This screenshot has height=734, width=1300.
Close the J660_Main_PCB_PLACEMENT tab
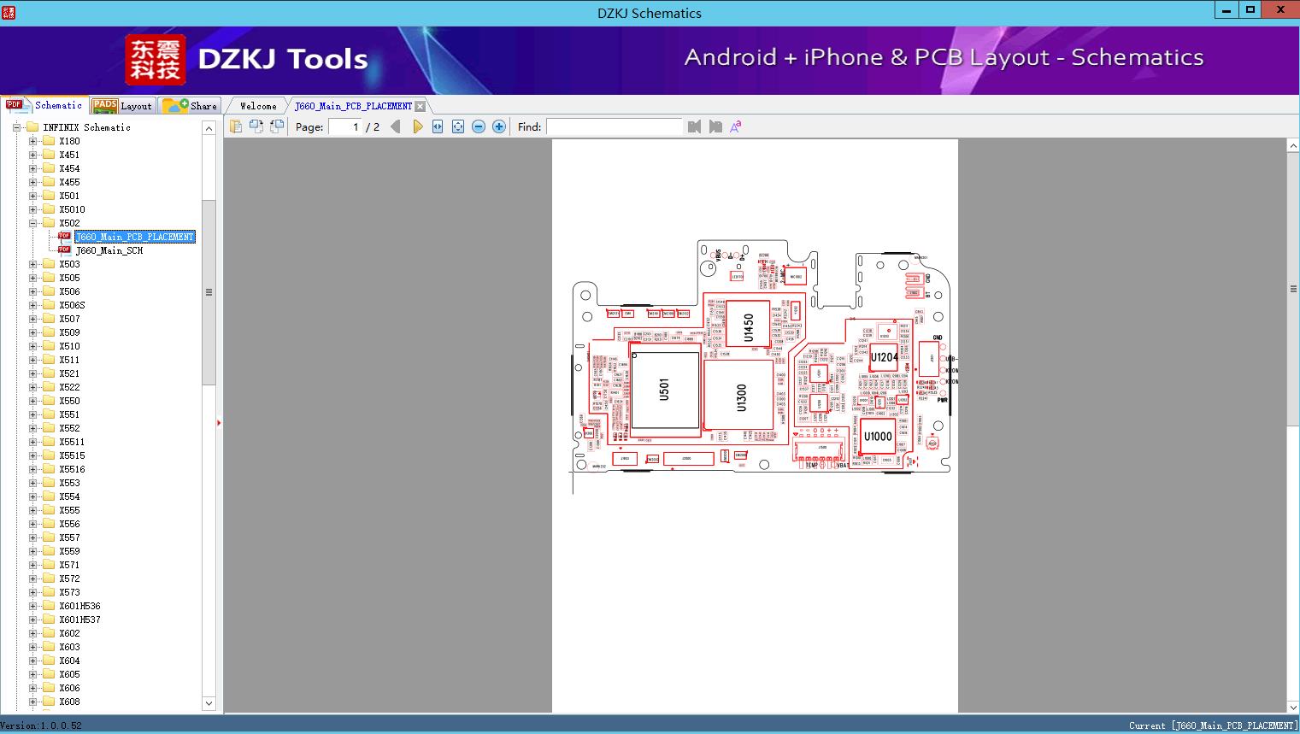(420, 106)
